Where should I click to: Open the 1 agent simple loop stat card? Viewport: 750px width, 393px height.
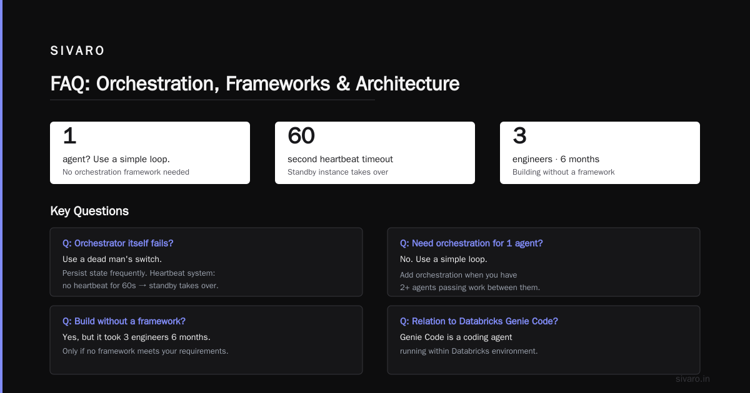pyautogui.click(x=150, y=153)
